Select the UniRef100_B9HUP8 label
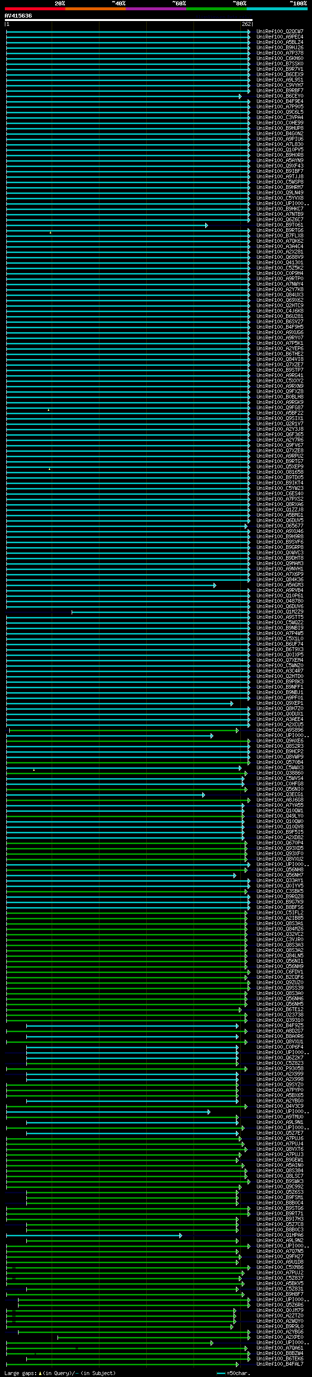The height and width of the screenshot is (1377, 312). point(280,128)
